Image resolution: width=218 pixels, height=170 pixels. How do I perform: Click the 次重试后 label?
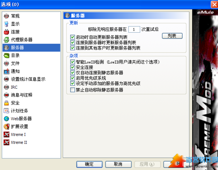[x=150, y=29]
